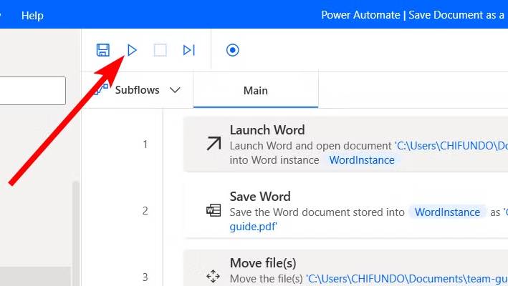Click the search actions input field

(x=32, y=91)
